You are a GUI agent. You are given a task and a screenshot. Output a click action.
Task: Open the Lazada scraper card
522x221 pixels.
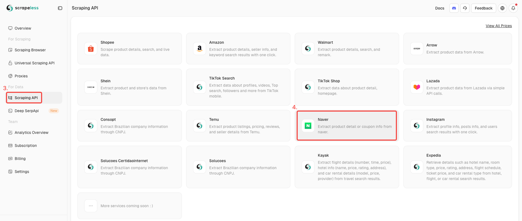pyautogui.click(x=458, y=87)
